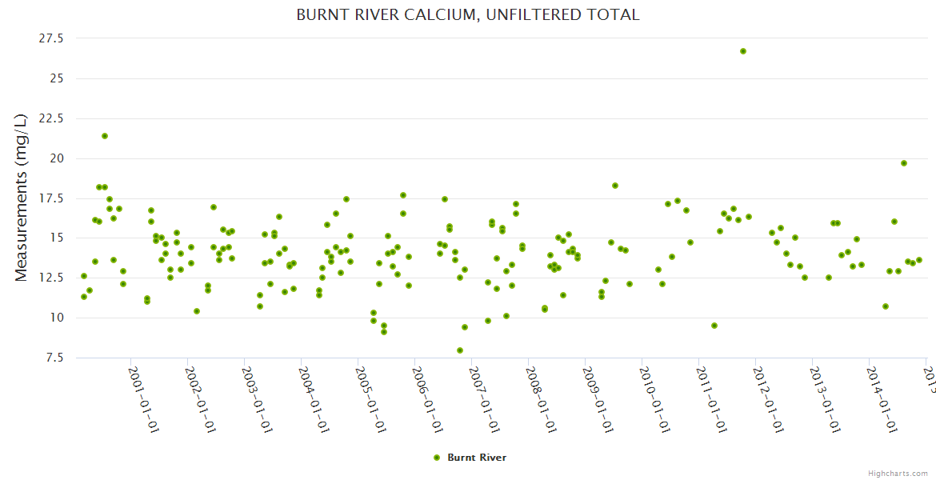Click the 2014 data point near 19.7

pos(904,163)
